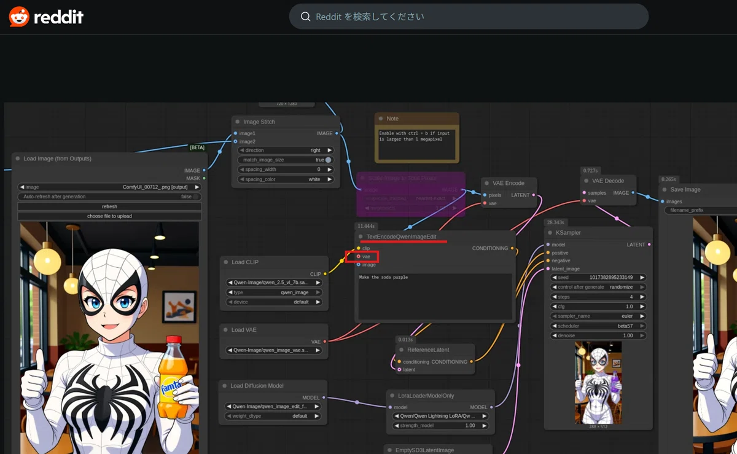Click the [BETA] label
This screenshot has width=737, height=454.
pyautogui.click(x=197, y=147)
